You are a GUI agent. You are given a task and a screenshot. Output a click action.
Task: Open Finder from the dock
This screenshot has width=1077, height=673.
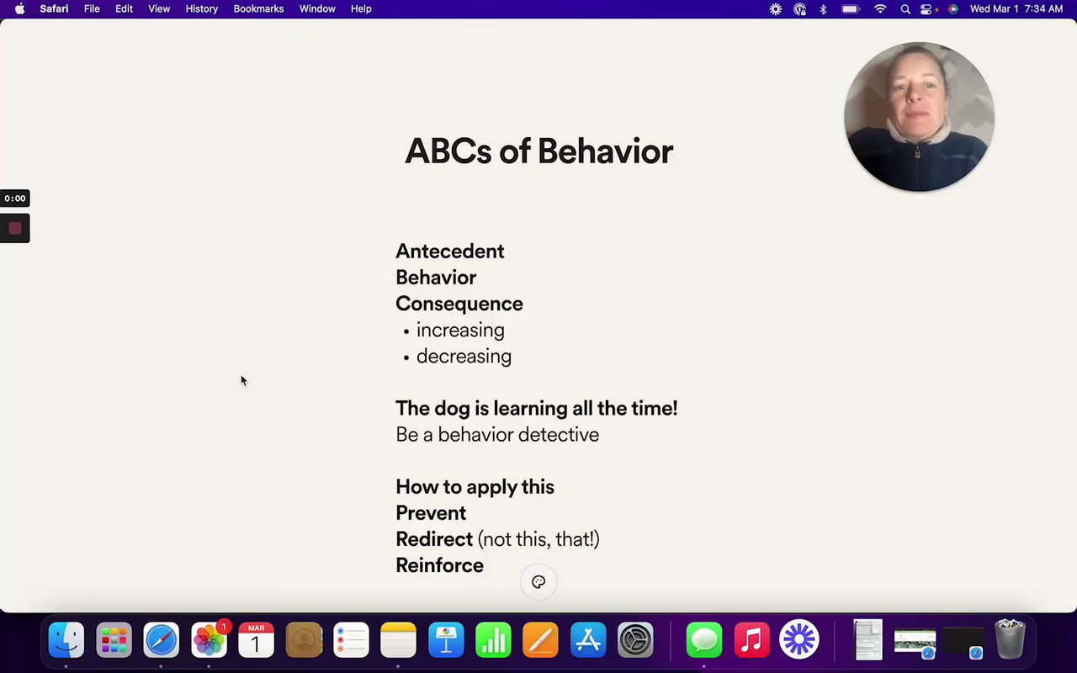coord(66,640)
